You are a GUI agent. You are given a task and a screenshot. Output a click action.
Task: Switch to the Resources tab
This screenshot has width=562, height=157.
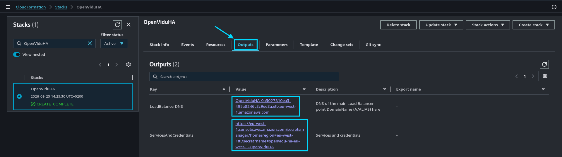point(216,45)
